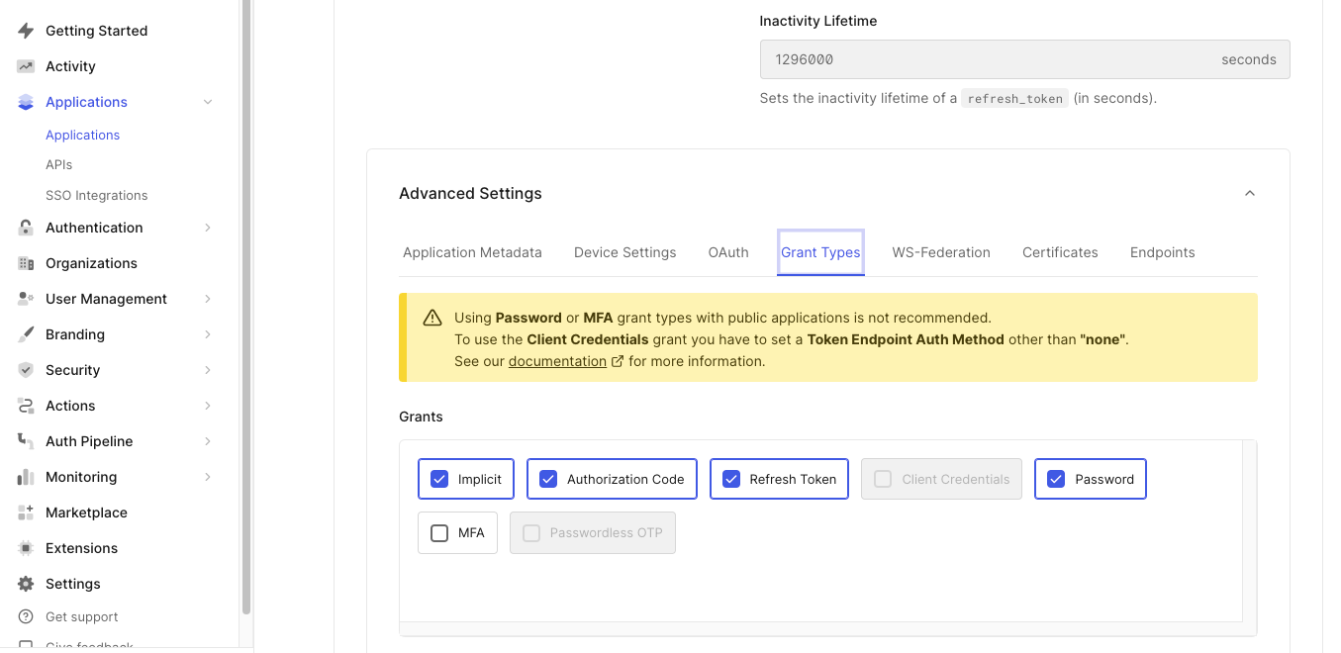Switch to the Application Metadata tab
This screenshot has height=653, width=1341.
click(x=472, y=252)
